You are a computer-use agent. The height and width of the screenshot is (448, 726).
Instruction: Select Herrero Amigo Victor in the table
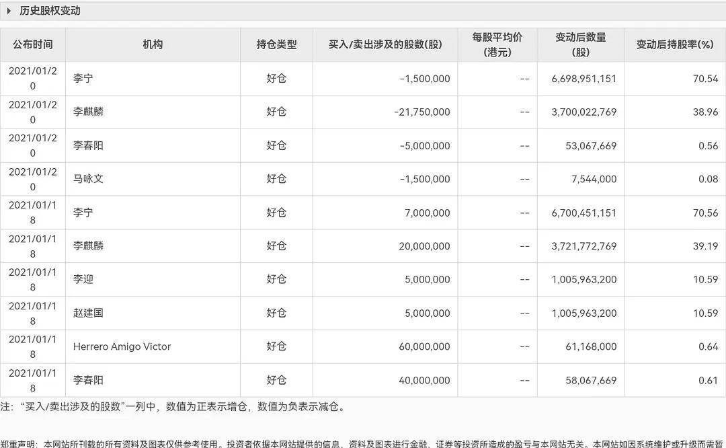(120, 346)
